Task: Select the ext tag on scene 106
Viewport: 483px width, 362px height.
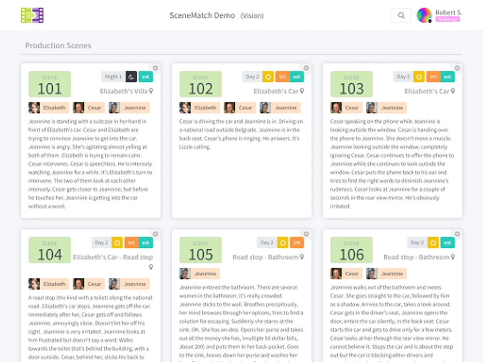Action: 447,243
